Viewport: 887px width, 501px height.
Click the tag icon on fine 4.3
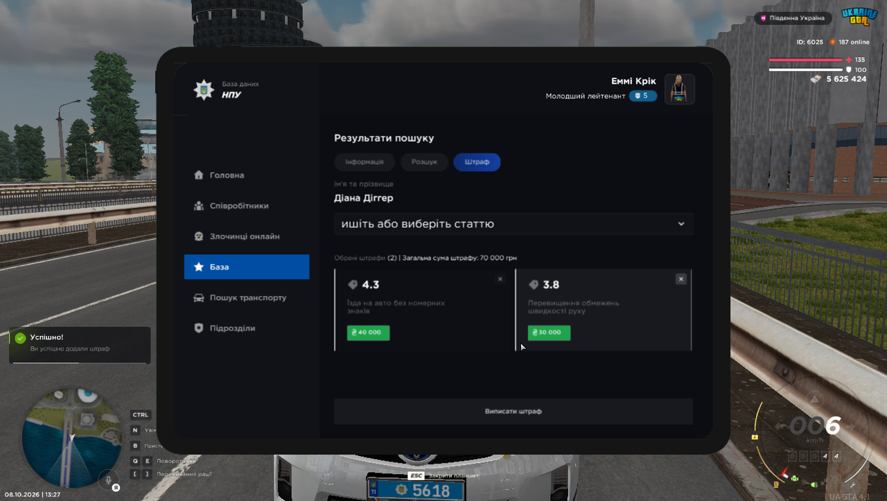tap(353, 285)
